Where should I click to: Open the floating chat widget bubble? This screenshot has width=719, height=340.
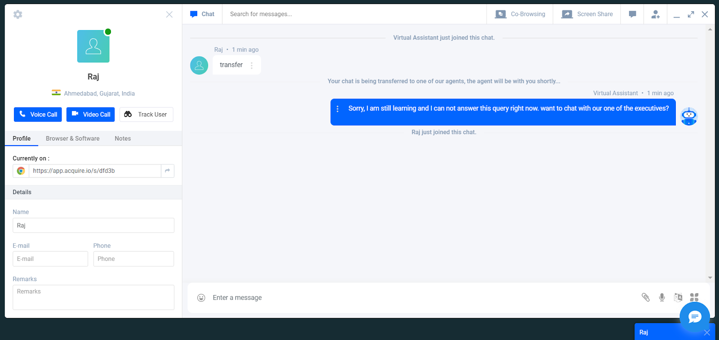tap(695, 317)
